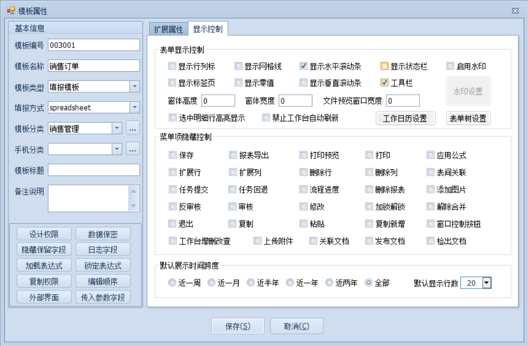Click the 保存(S) button
The height and width of the screenshot is (346, 528).
[x=238, y=326]
